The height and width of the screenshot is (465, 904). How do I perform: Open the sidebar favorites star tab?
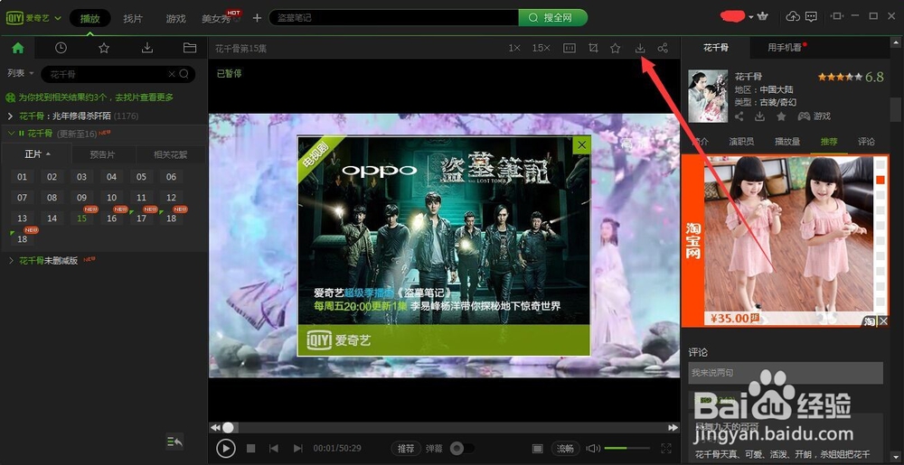click(x=104, y=49)
